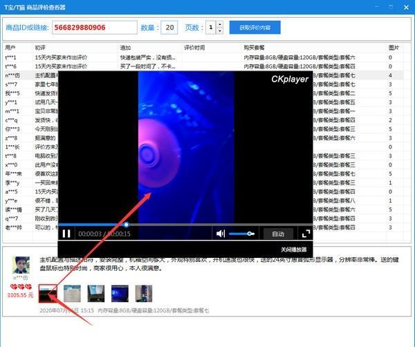Screen dimensions: 415x347
Task: Close the application window
Action: point(406,8)
